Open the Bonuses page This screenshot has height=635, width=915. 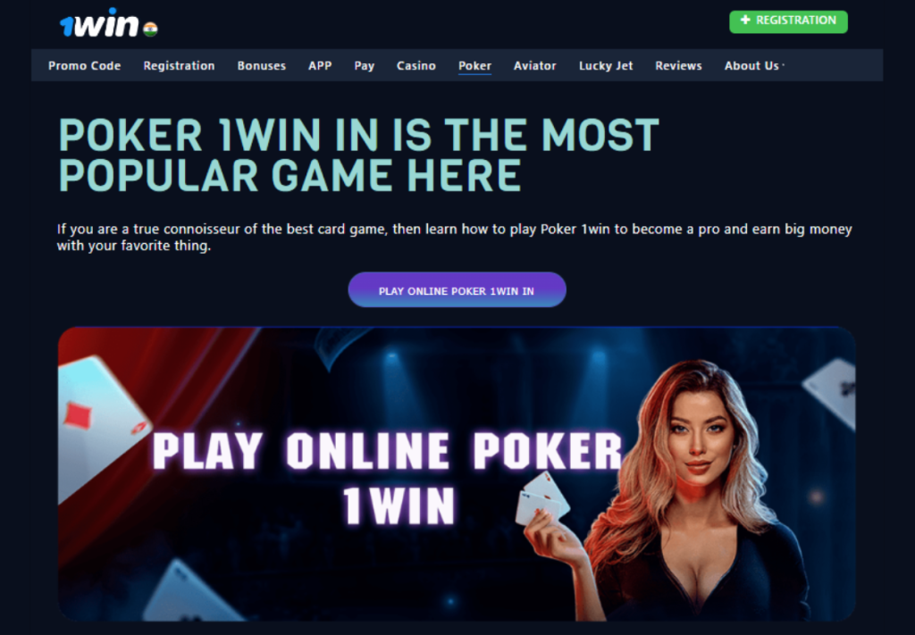click(262, 66)
